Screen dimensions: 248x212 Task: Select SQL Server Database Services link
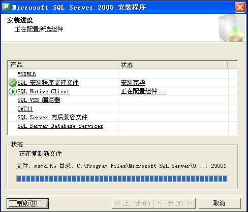coord(60,126)
